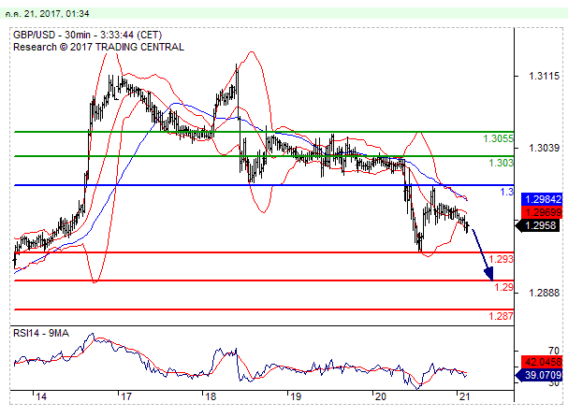The image size is (568, 417).
Task: Select date 14 on the time axis
Action: pos(41,396)
